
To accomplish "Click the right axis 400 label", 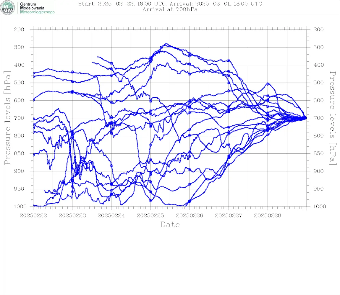I will tap(318, 65).
